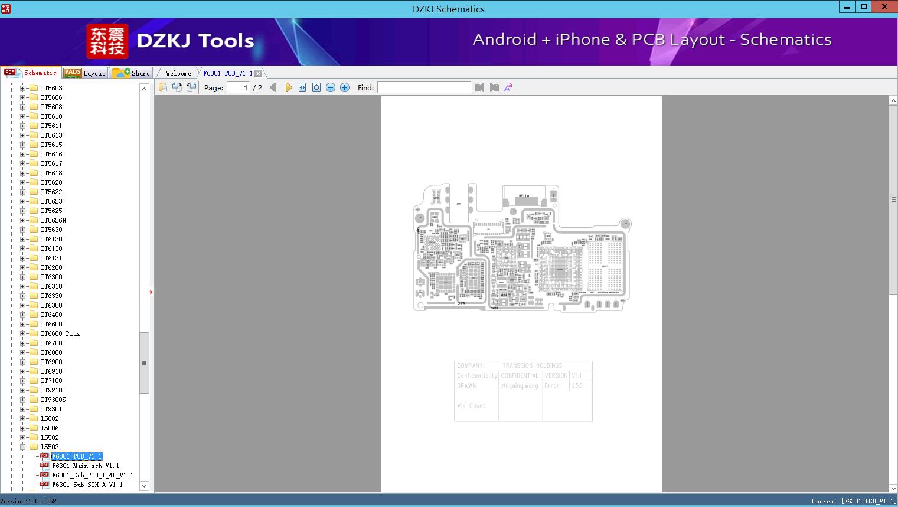This screenshot has height=507, width=898.
Task: Click the tree panel vertical scrollbar thumb
Action: point(144,362)
